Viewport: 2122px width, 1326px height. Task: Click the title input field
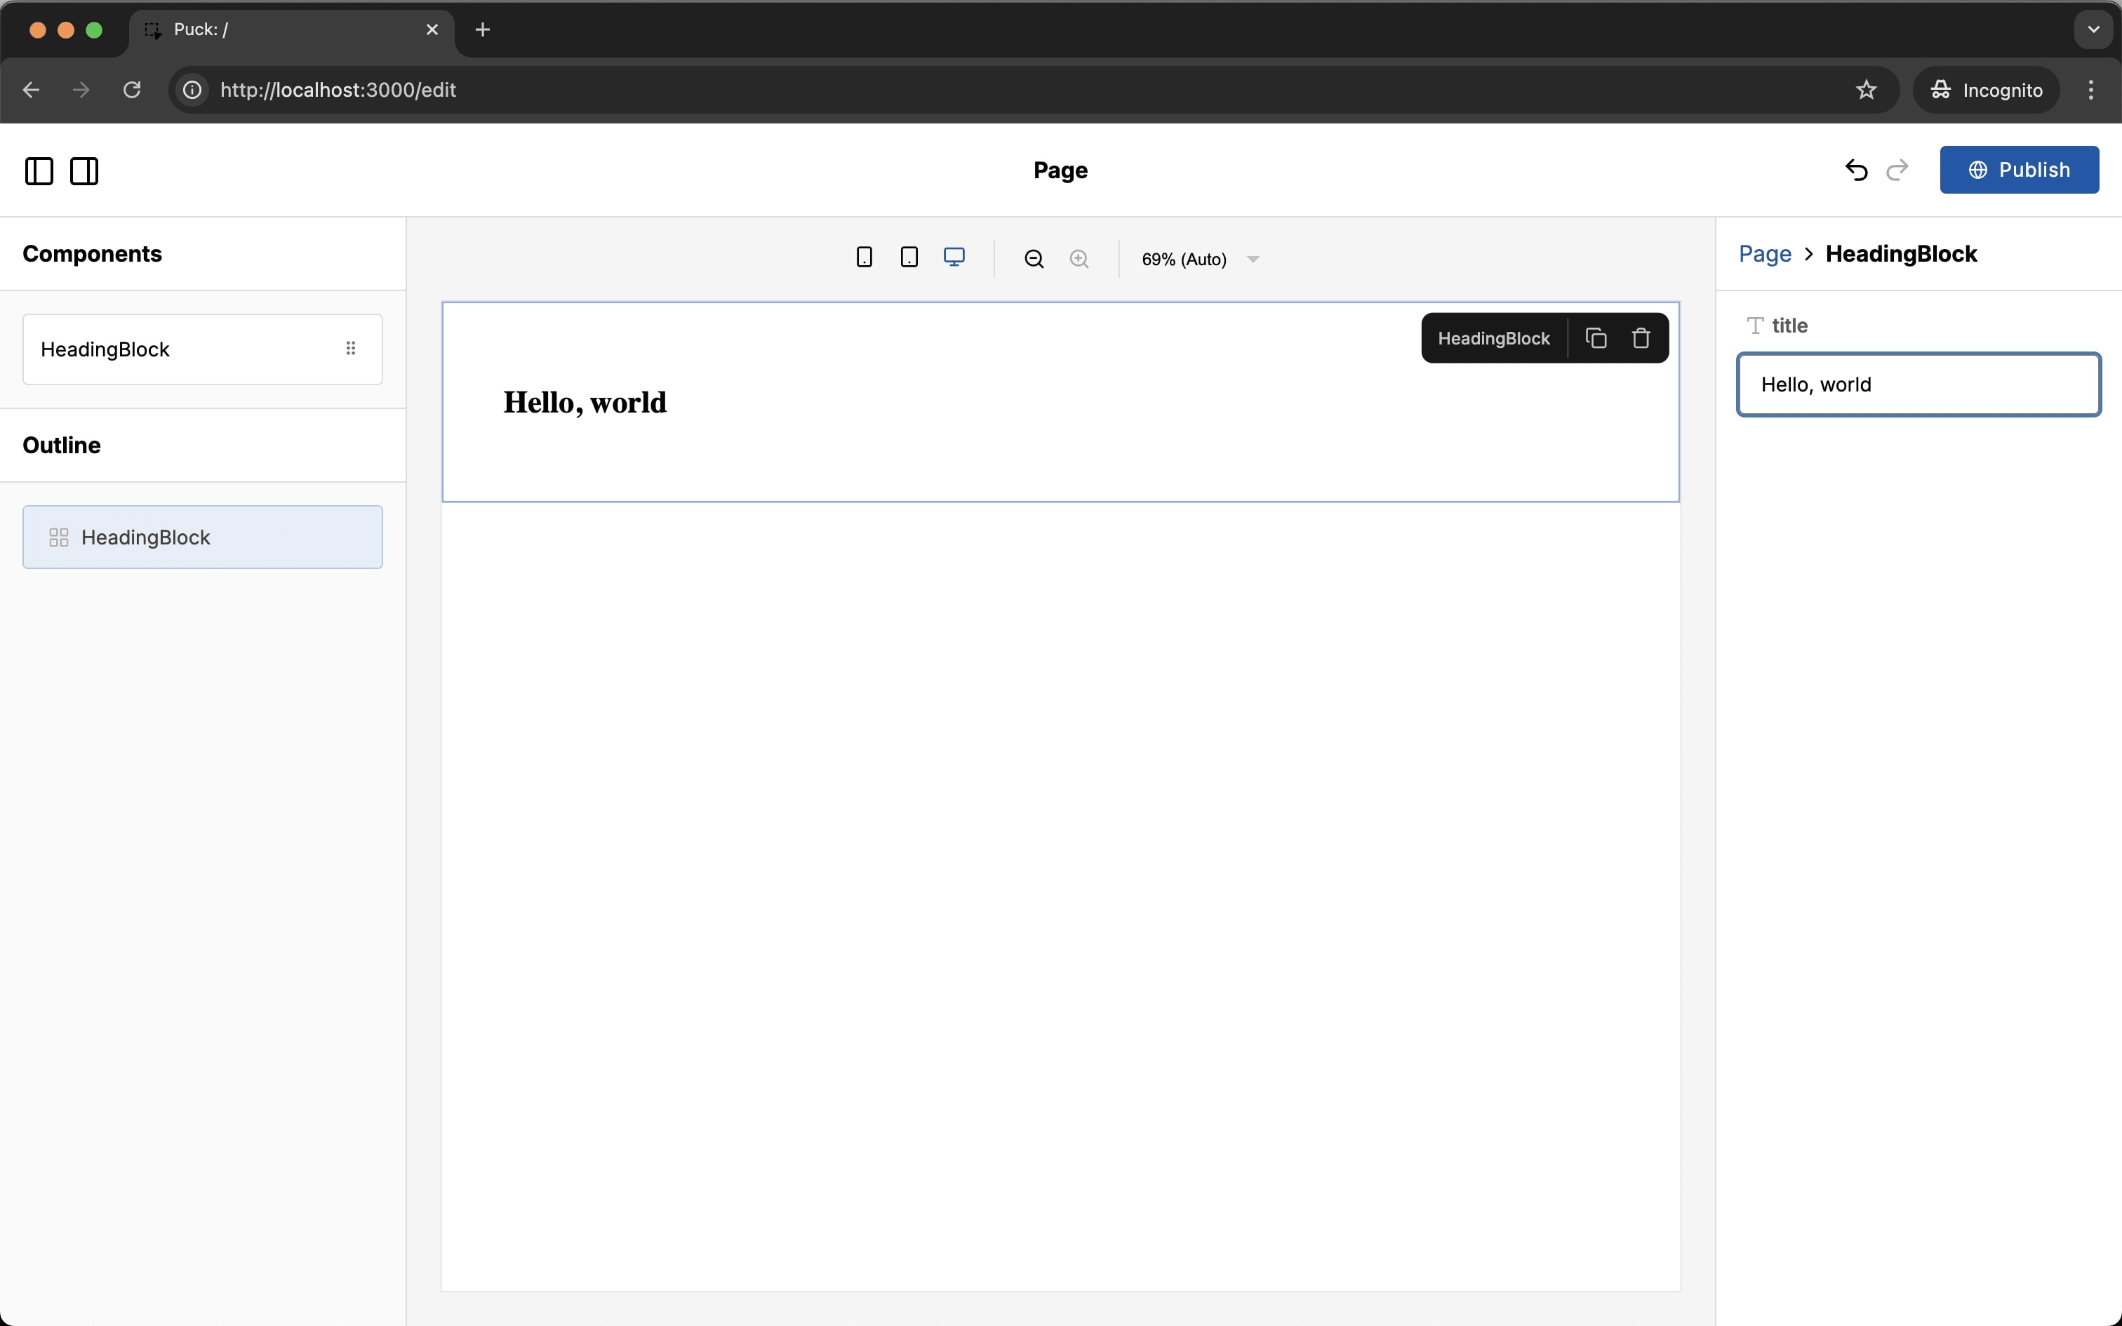tap(1918, 385)
